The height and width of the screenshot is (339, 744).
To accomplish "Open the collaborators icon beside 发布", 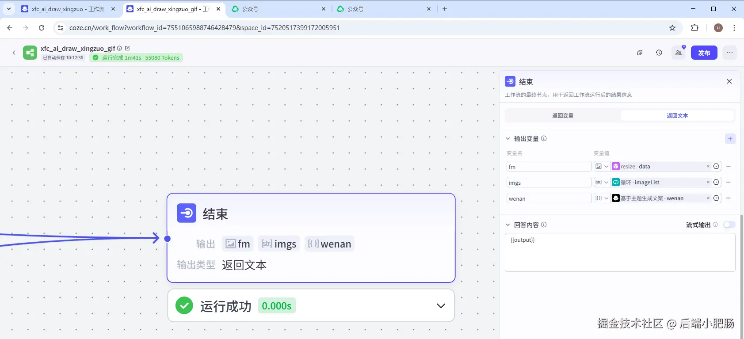I will (679, 53).
